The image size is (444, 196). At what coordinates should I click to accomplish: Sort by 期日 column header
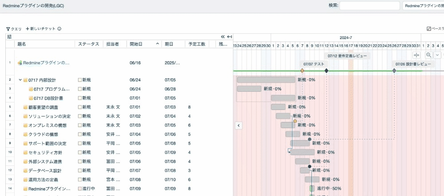[169, 44]
